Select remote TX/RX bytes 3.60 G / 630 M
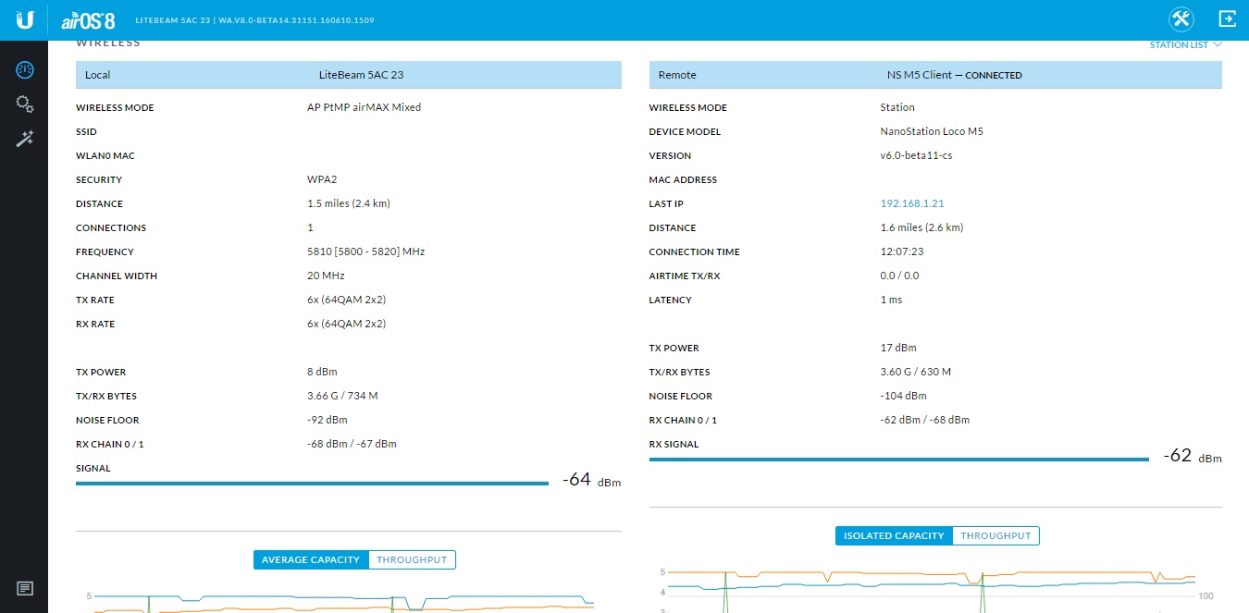 [916, 372]
